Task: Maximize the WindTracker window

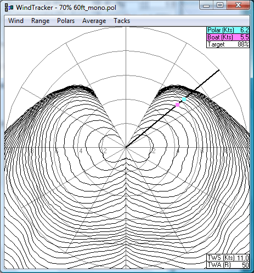Action: tap(220, 5)
